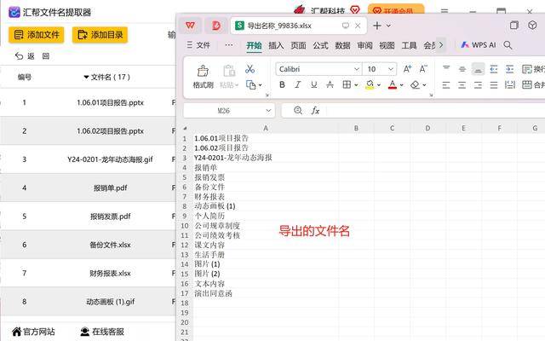Open the red D docer tab icon
The image size is (545, 341).
[x=216, y=26]
